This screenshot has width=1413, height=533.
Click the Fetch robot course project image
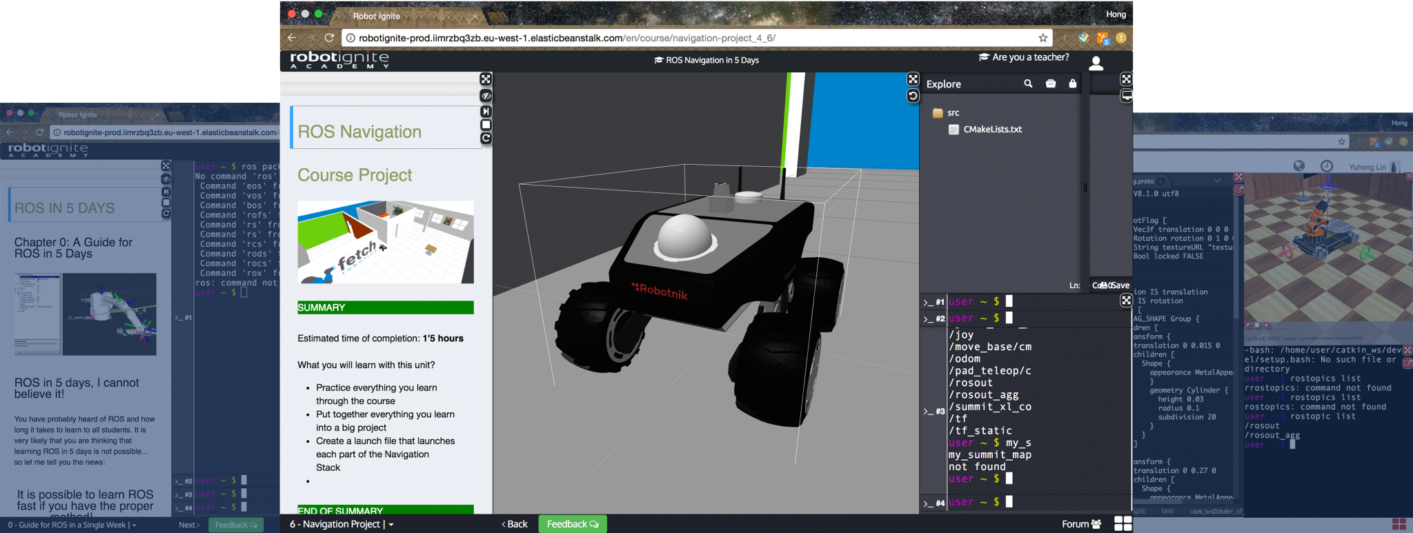click(386, 242)
